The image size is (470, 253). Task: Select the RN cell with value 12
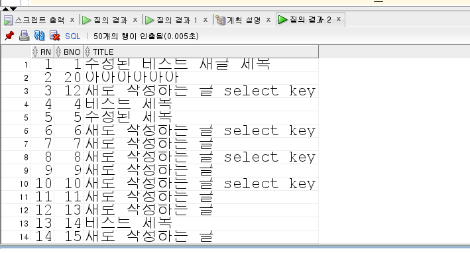tap(42, 210)
